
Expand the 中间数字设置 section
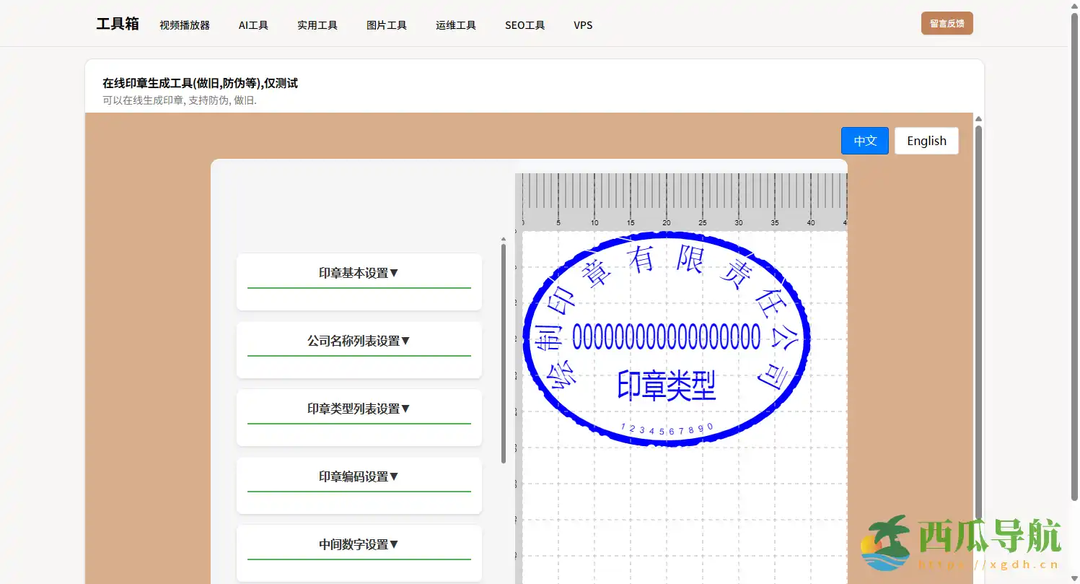(359, 545)
